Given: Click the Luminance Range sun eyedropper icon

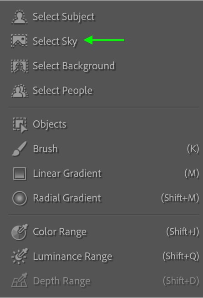Looking at the screenshot, I should click(x=20, y=257).
